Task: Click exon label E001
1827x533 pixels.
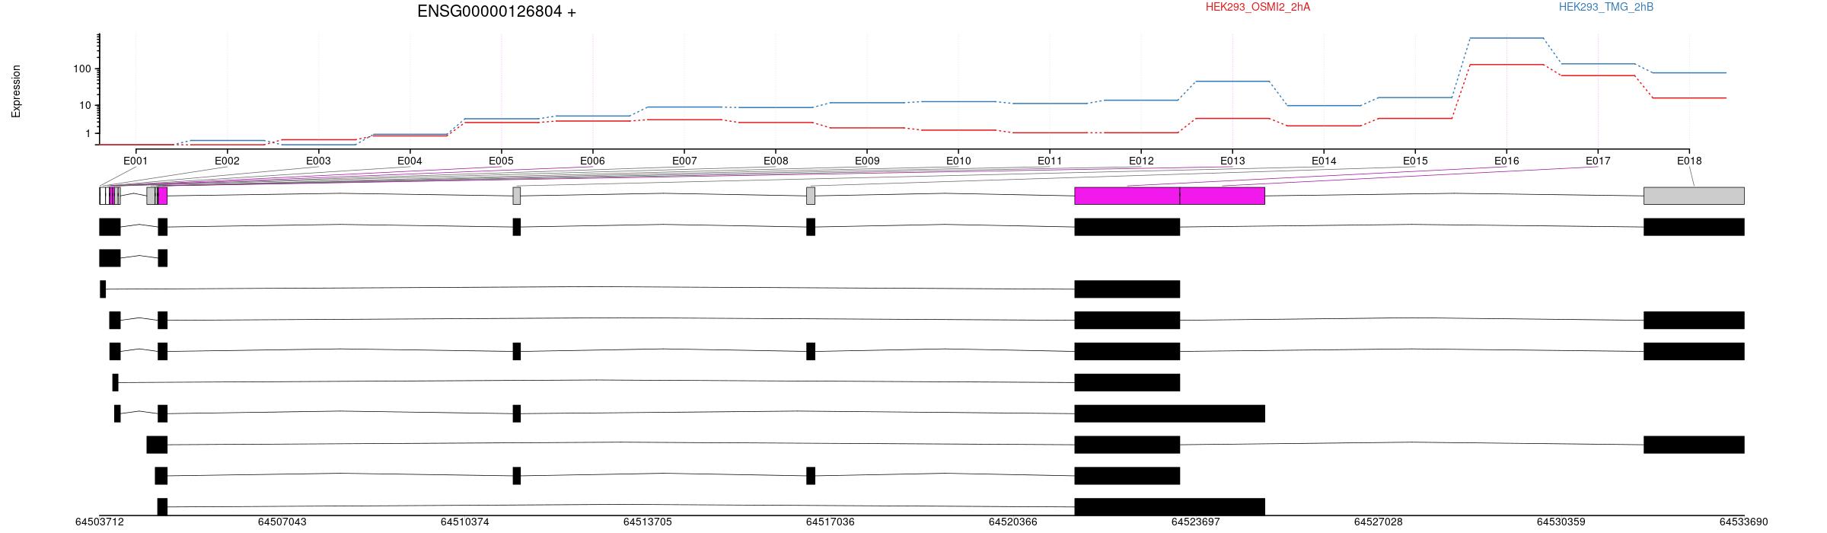Action: point(136,161)
